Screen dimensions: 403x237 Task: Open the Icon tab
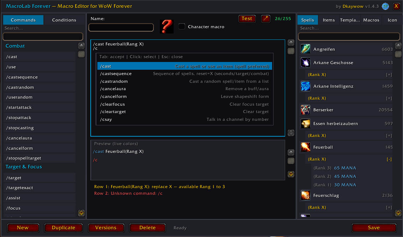tap(392, 20)
